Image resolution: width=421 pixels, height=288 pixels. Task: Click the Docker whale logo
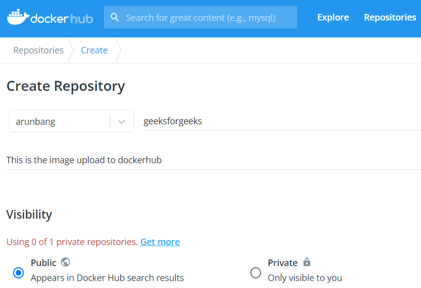click(16, 16)
